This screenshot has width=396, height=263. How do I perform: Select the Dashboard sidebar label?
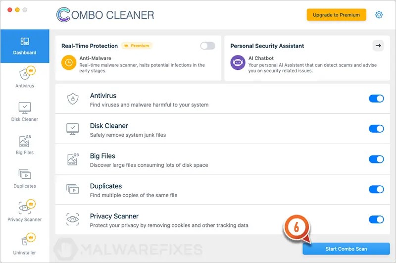(x=25, y=53)
